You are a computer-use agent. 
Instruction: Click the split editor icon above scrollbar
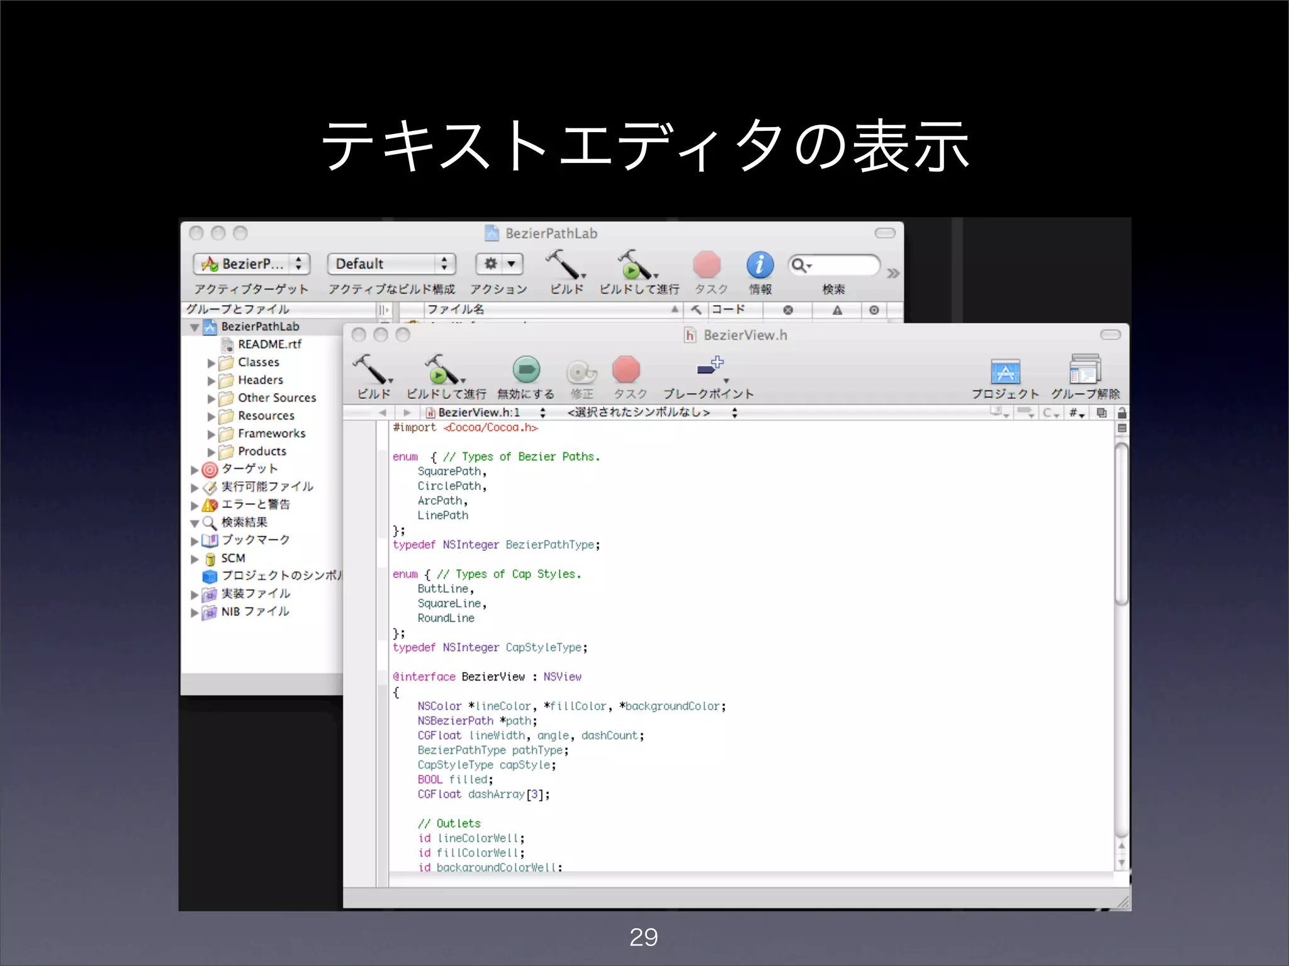pos(1122,428)
